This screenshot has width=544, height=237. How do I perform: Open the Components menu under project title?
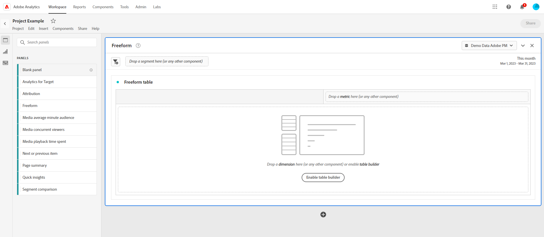63,29
